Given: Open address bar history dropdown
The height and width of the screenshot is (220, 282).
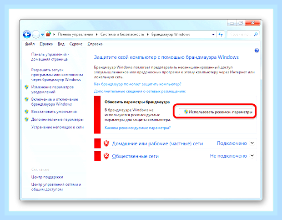Looking at the screenshot, I should pyautogui.click(x=213, y=34).
